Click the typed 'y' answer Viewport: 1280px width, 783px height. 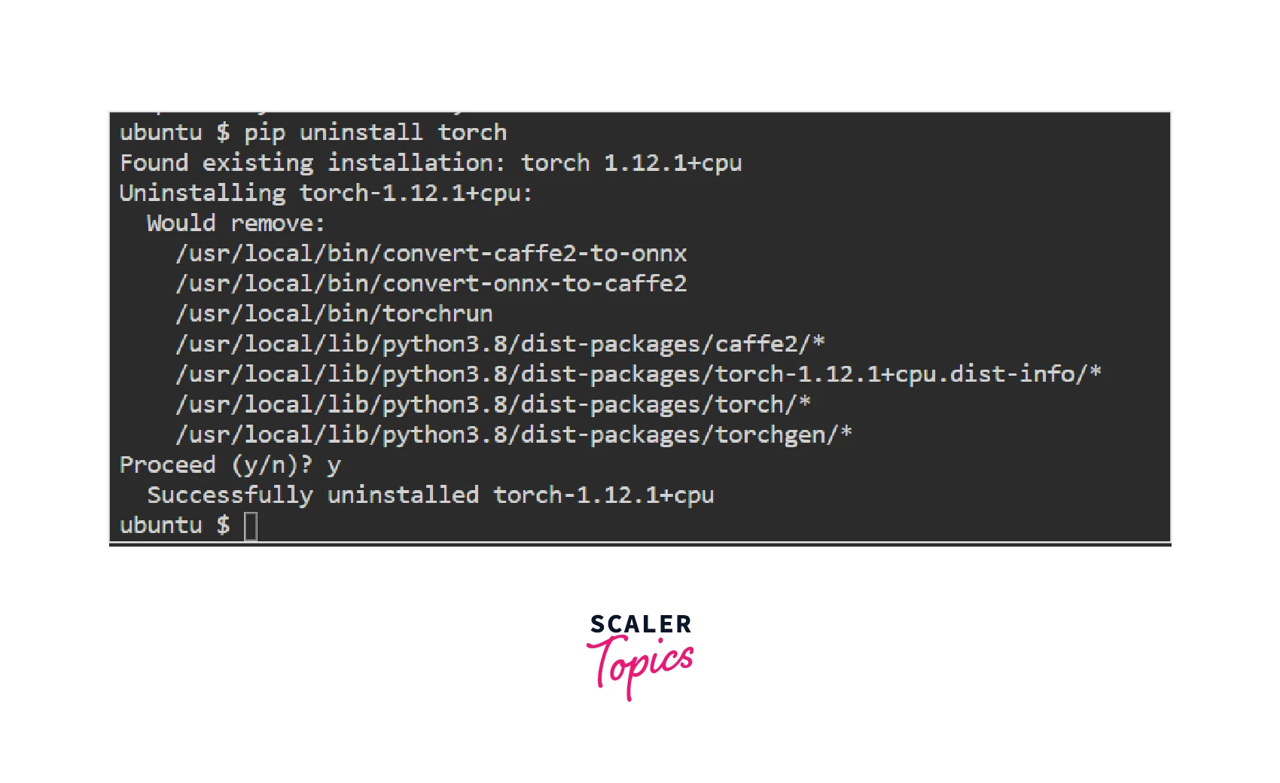tap(334, 467)
